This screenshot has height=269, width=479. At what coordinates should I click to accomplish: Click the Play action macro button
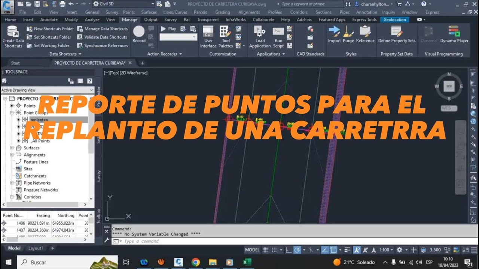pyautogui.click(x=168, y=28)
